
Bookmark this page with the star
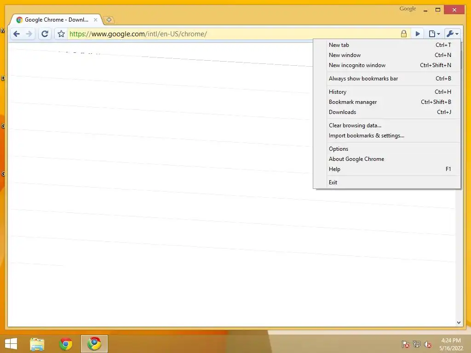click(61, 34)
